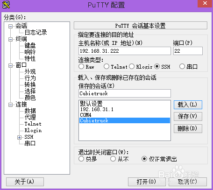
Task: Click port field showing 22
Action: (x=188, y=51)
